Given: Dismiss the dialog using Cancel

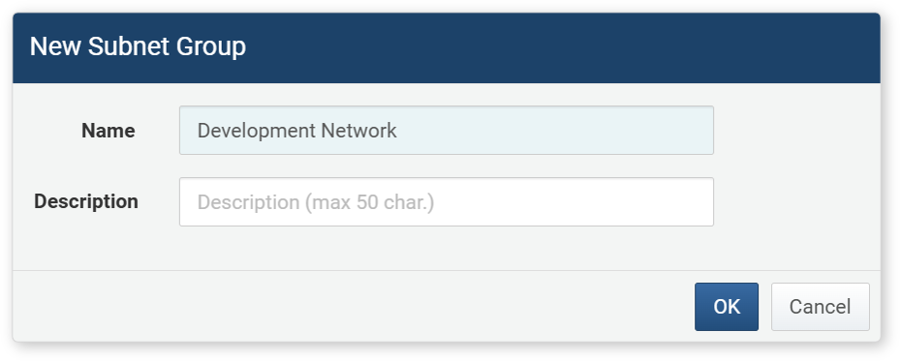Looking at the screenshot, I should click(x=820, y=307).
